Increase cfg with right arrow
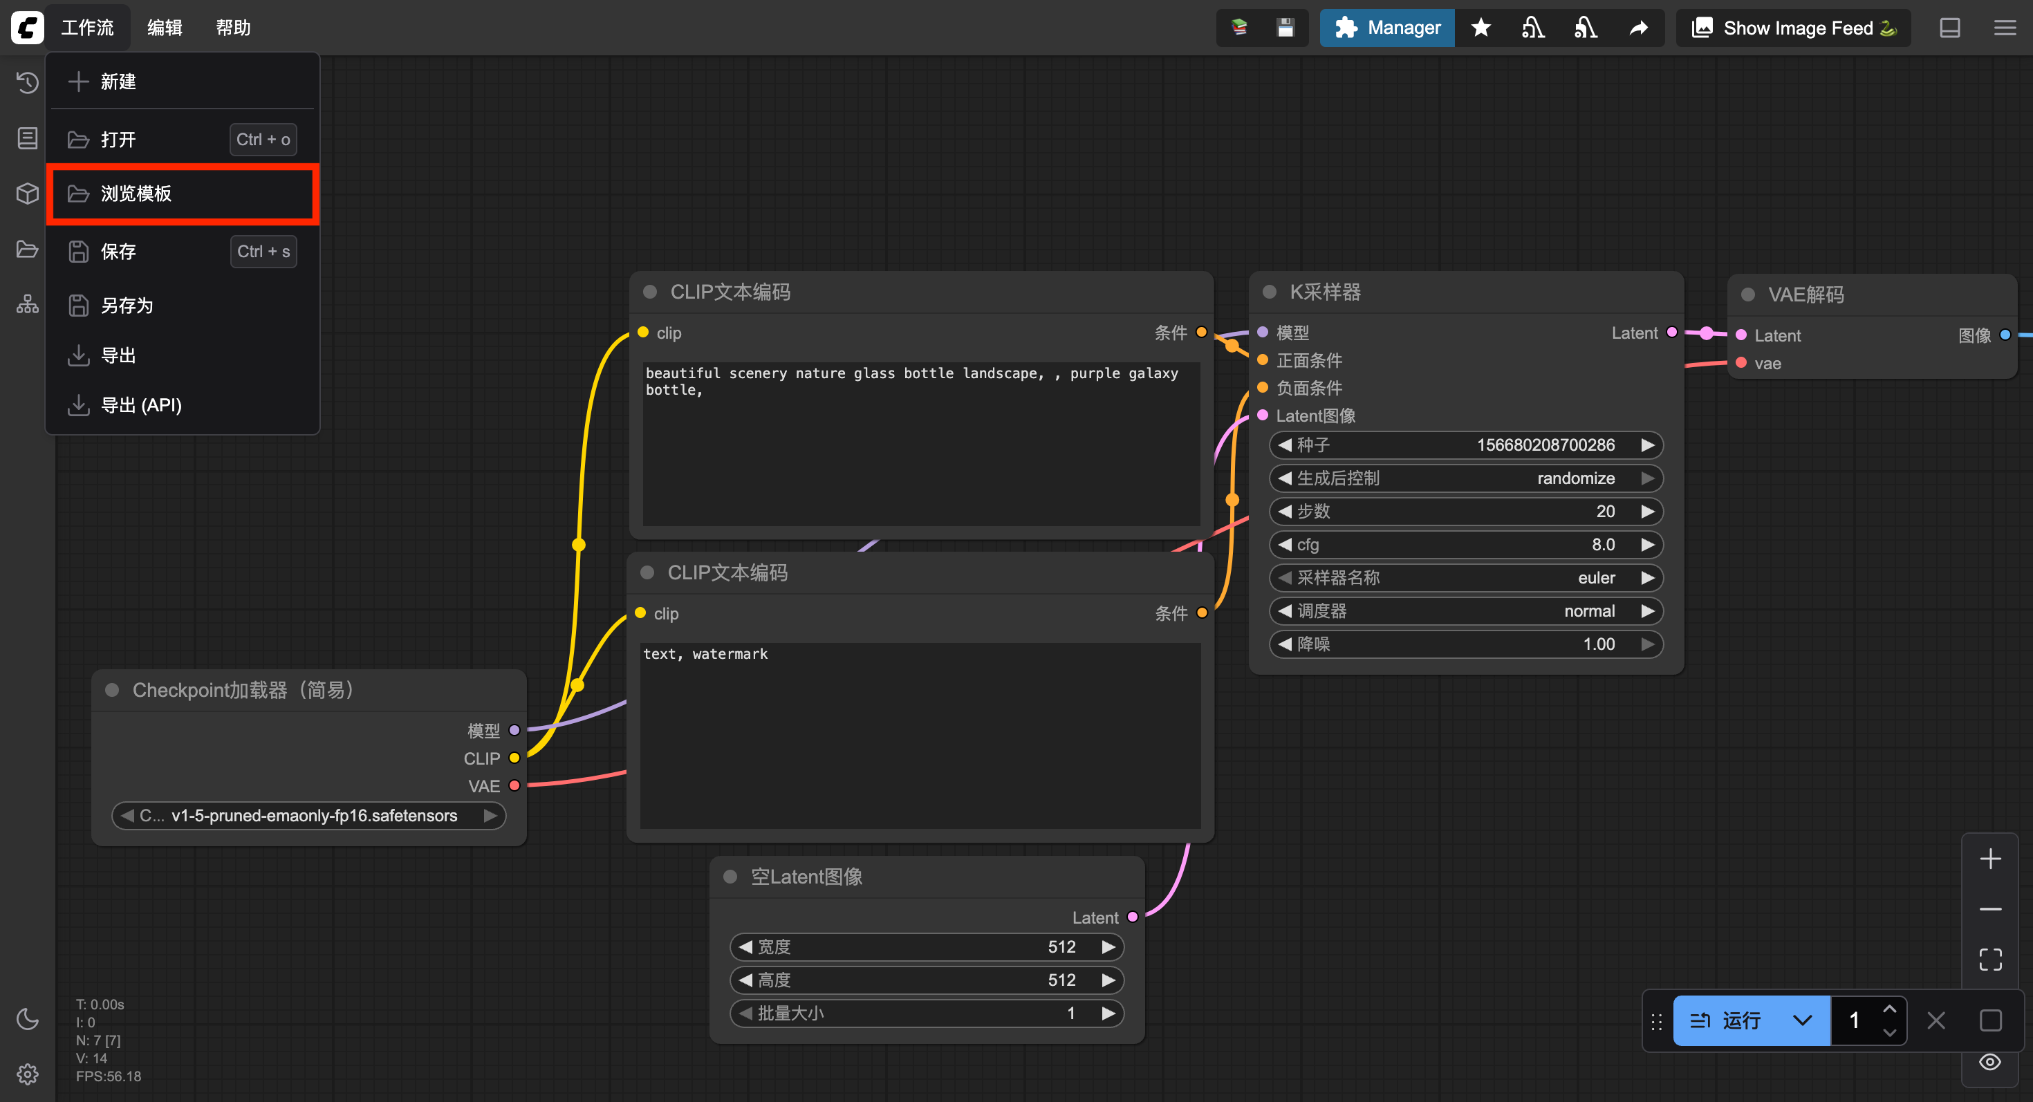Viewport: 2033px width, 1102px height. coord(1647,544)
